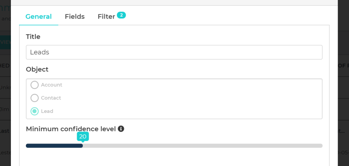
Task: Click inside the Title input field
Action: pos(174,52)
